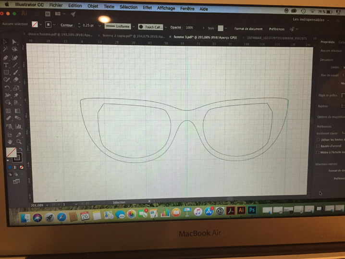This screenshot has height=259, width=345.
Task: Click the 'Format de document' button
Action: click(248, 29)
